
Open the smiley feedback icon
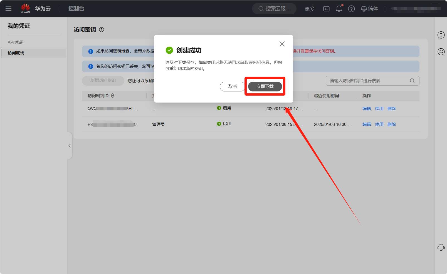point(441,52)
